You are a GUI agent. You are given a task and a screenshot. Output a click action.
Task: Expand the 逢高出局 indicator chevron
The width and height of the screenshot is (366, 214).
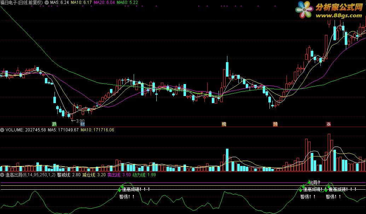pos(2,175)
